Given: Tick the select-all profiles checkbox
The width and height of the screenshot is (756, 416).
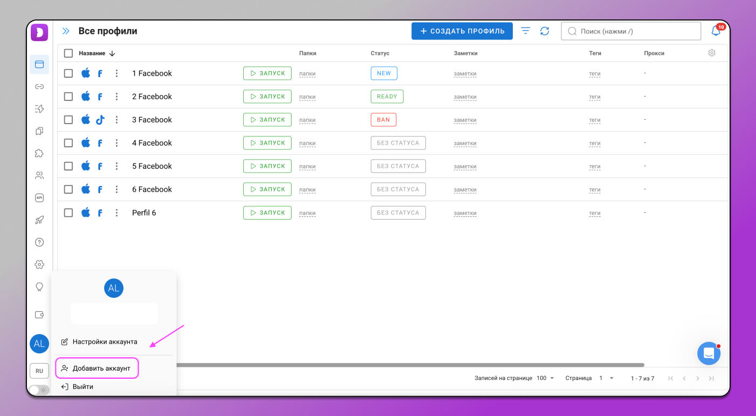Looking at the screenshot, I should click(68, 53).
